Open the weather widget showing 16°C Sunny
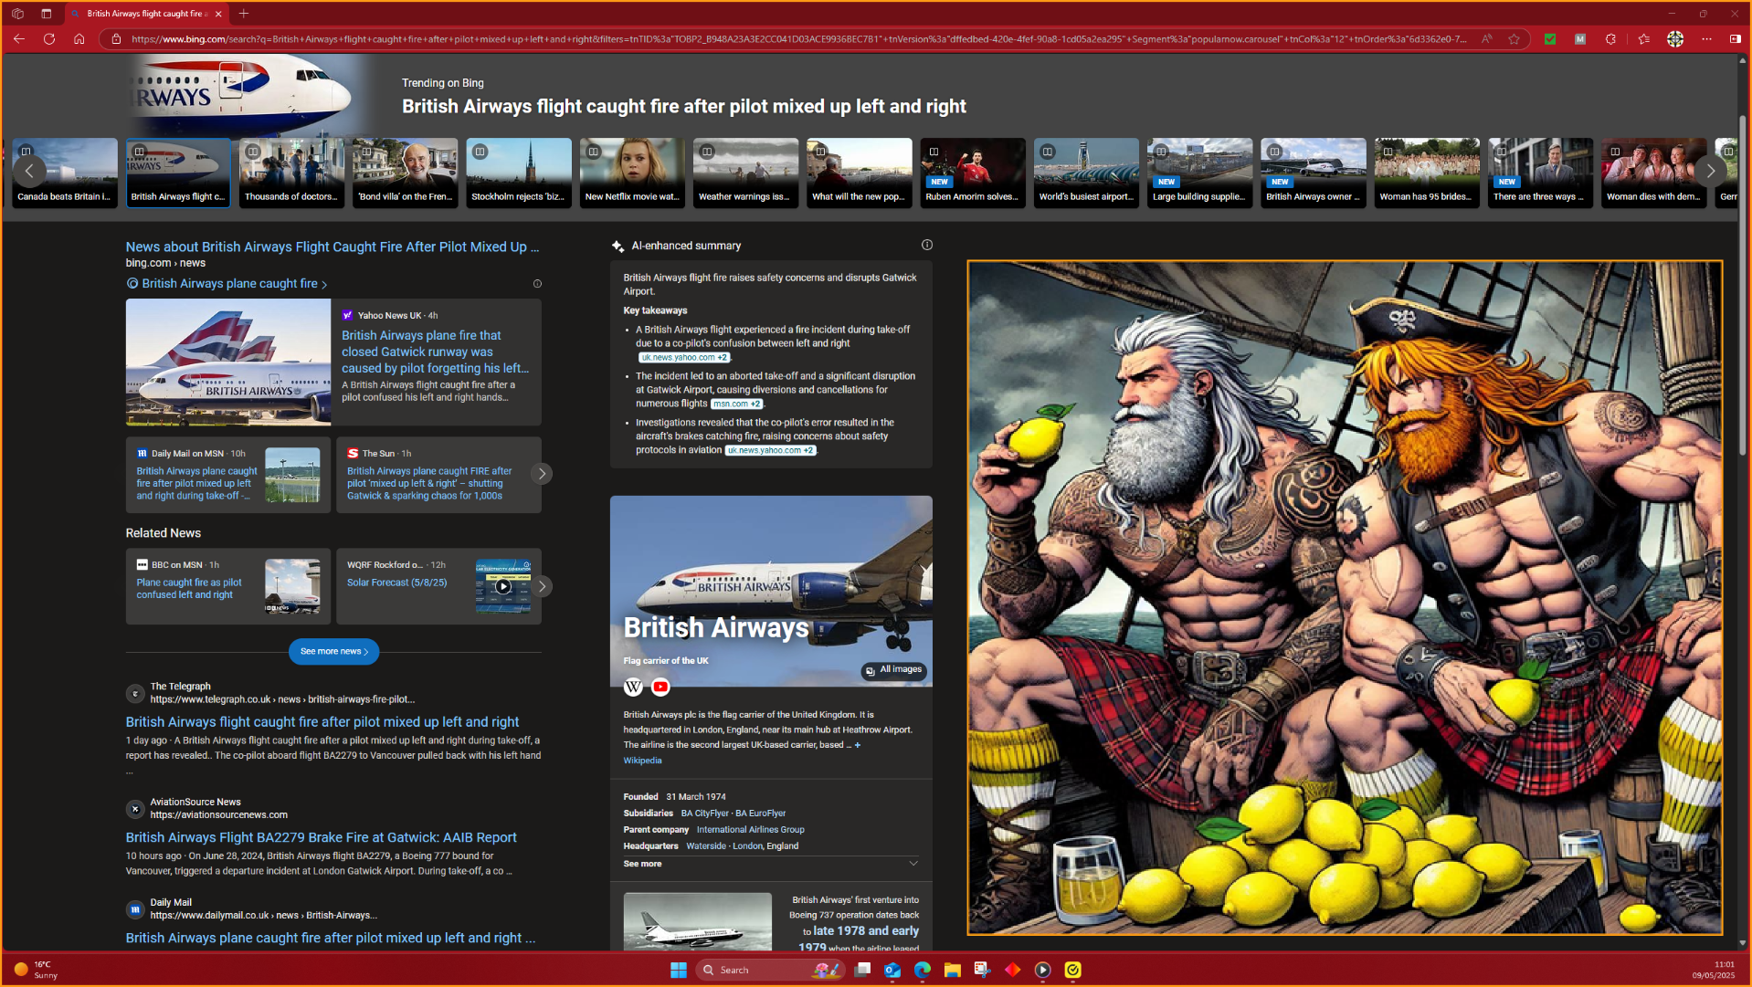The height and width of the screenshot is (987, 1752). pyautogui.click(x=37, y=970)
